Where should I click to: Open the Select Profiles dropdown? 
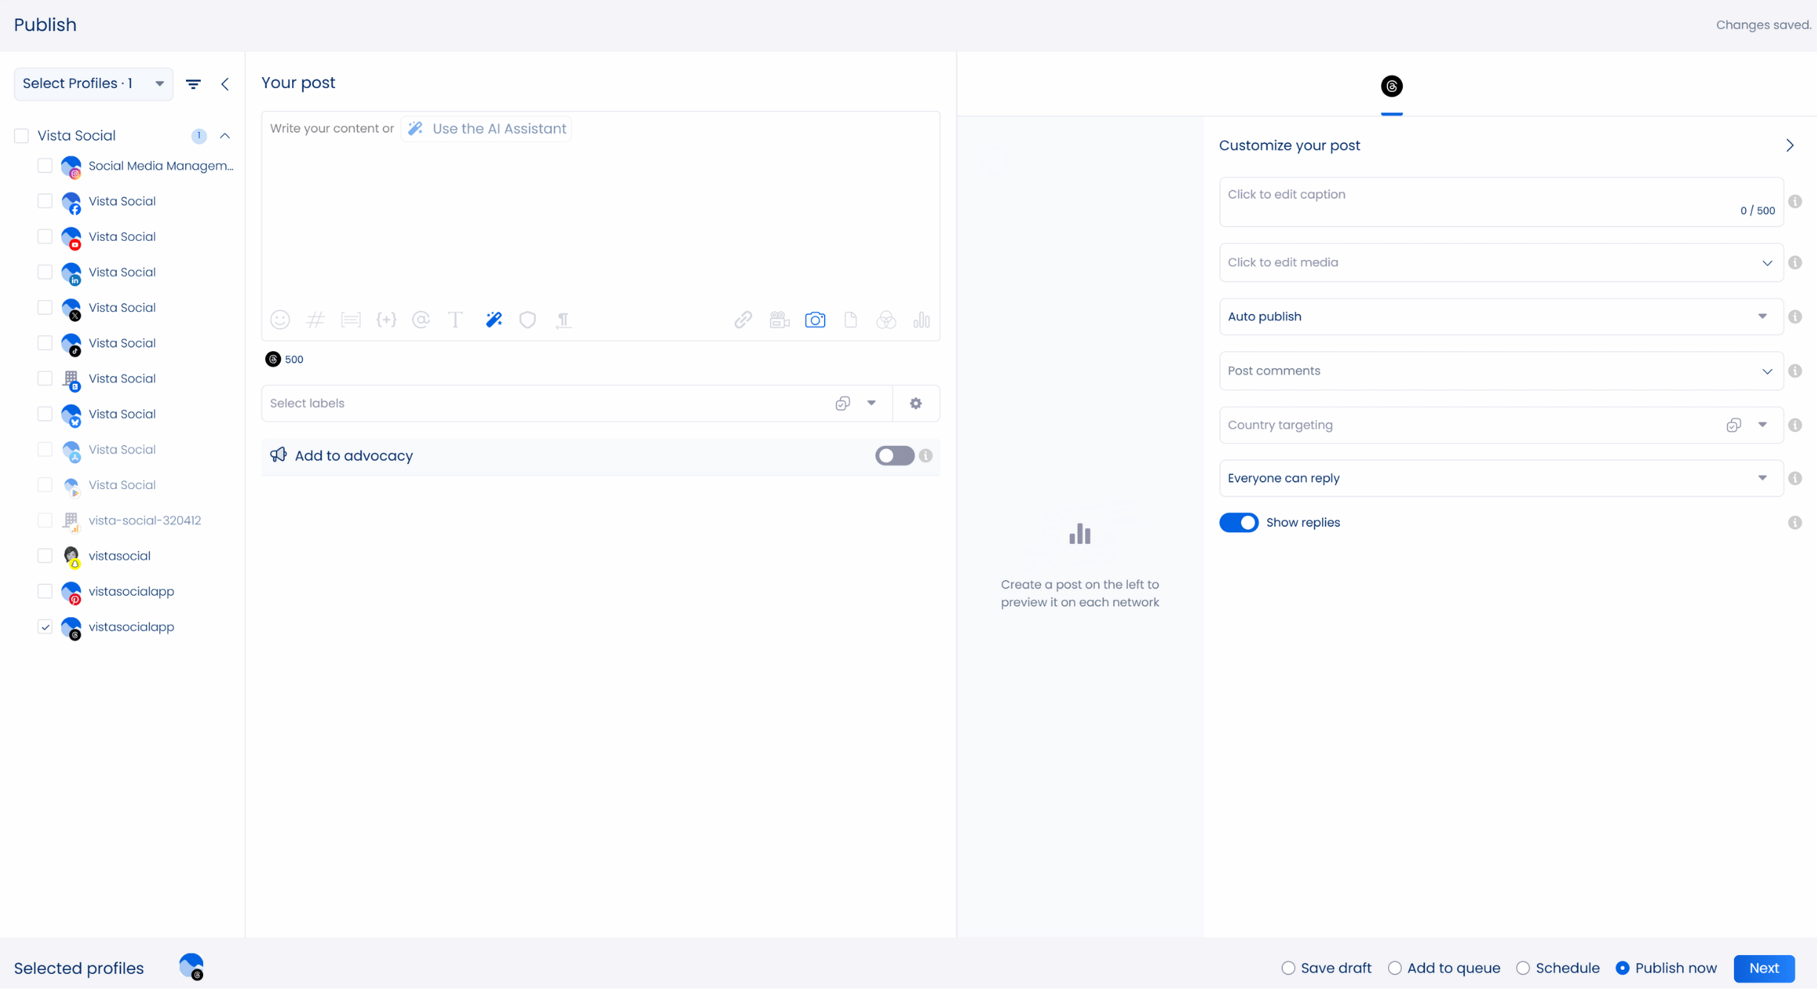pyautogui.click(x=93, y=84)
